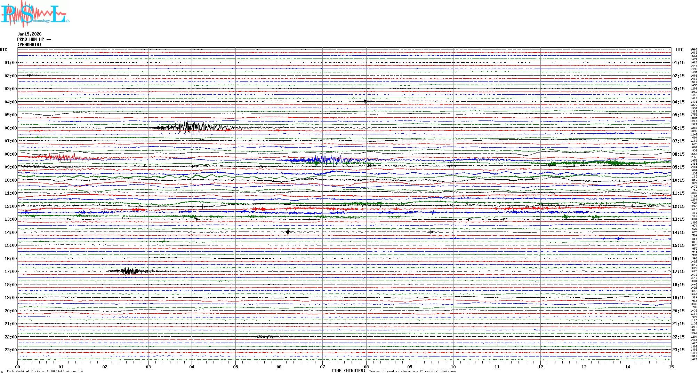Click the 06:00 hour label on left

pyautogui.click(x=10, y=128)
